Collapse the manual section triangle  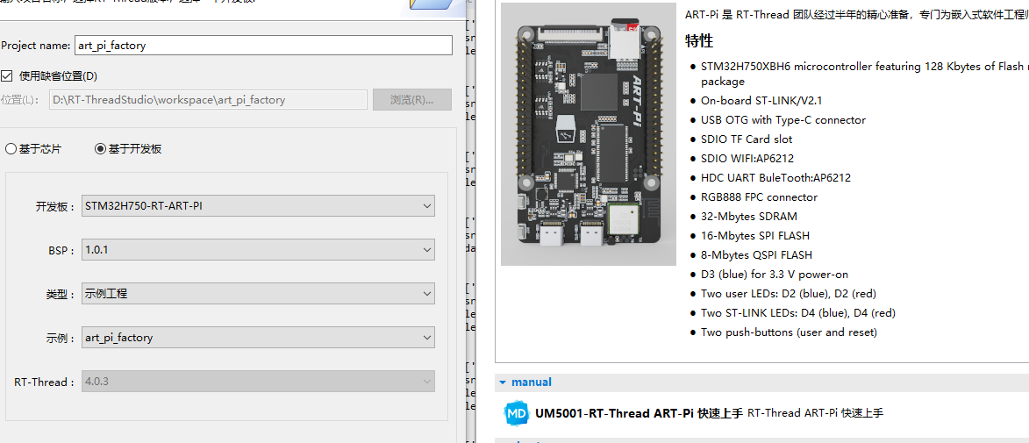pyautogui.click(x=503, y=382)
